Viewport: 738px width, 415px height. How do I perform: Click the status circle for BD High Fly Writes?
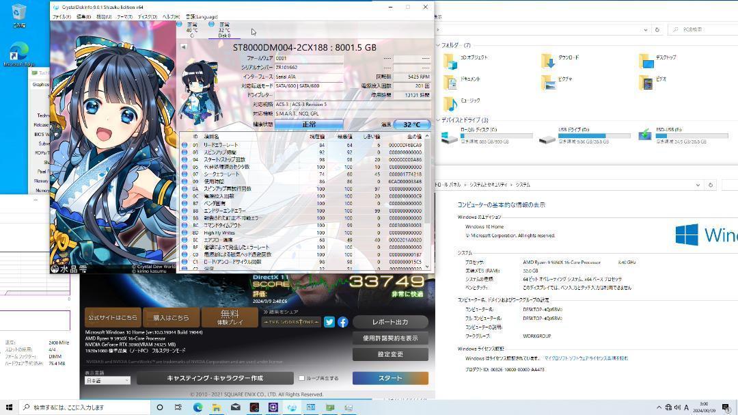coord(184,232)
